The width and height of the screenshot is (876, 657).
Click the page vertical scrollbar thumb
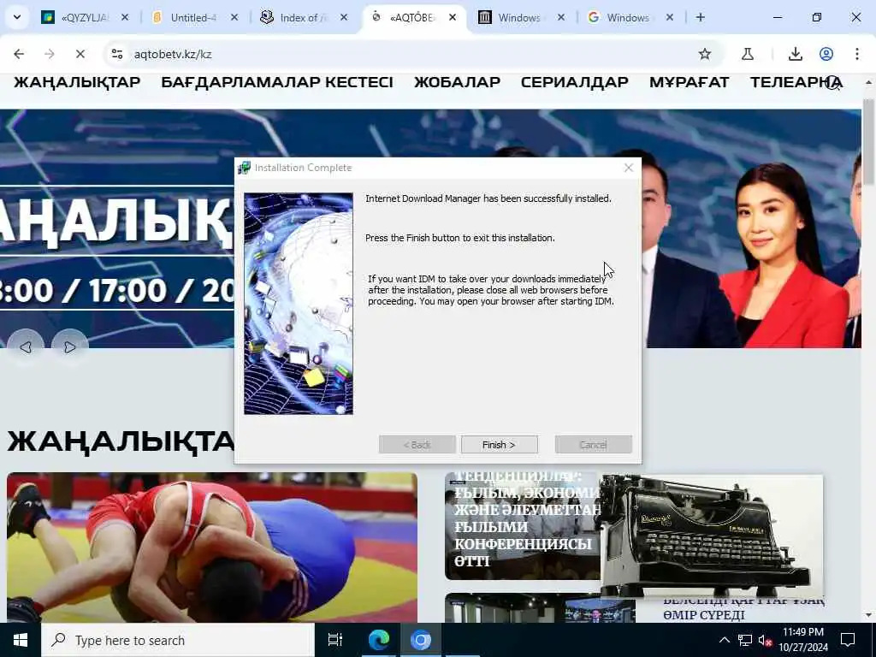point(868,141)
